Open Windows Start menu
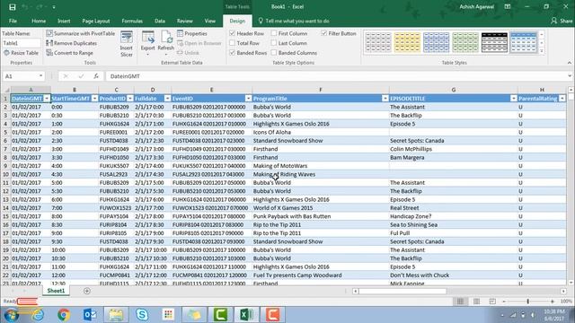 11,315
